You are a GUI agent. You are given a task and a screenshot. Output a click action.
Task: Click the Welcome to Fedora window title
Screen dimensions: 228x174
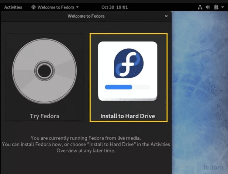tap(86, 16)
